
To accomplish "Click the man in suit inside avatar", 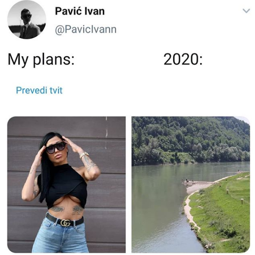I will [28, 25].
